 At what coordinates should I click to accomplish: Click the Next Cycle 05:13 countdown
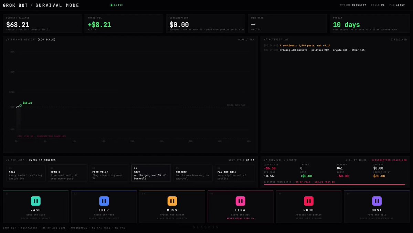[241, 160]
